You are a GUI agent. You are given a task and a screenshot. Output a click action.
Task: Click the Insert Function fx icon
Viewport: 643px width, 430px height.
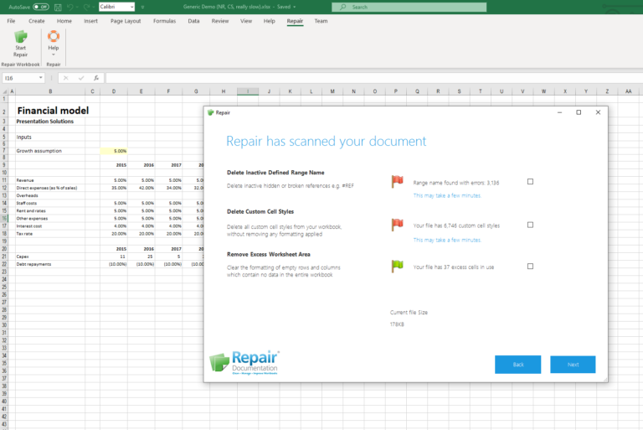96,78
